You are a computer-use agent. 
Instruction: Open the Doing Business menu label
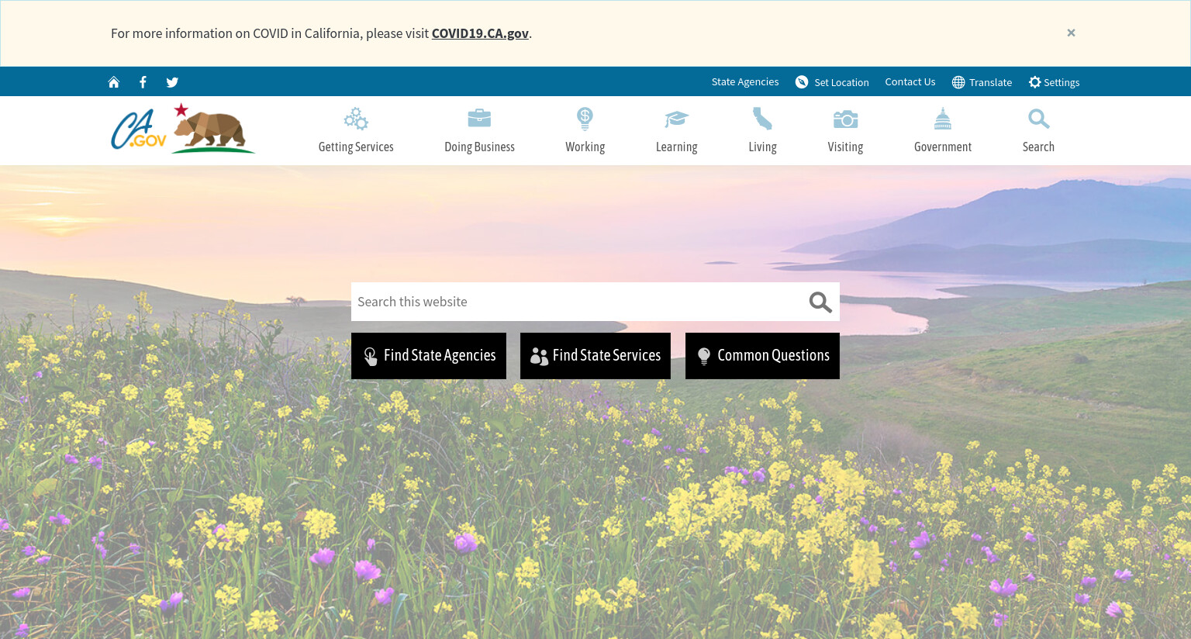click(479, 147)
